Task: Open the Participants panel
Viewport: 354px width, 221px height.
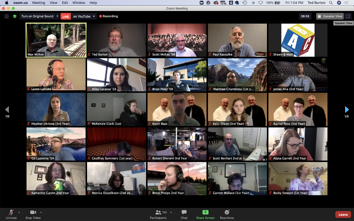Action: [x=158, y=214]
